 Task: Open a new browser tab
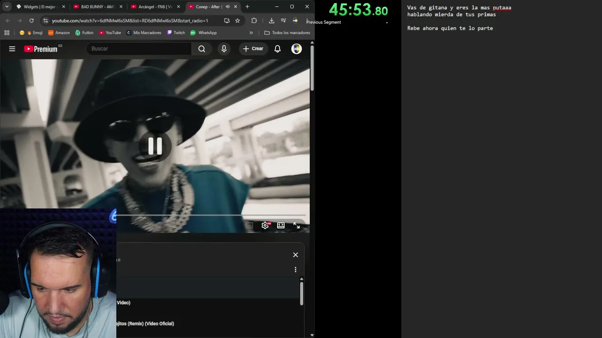[x=247, y=7]
